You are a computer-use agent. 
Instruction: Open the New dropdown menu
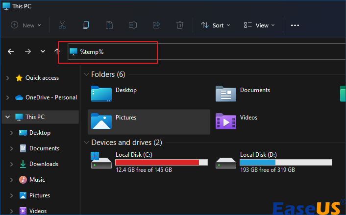tap(26, 25)
